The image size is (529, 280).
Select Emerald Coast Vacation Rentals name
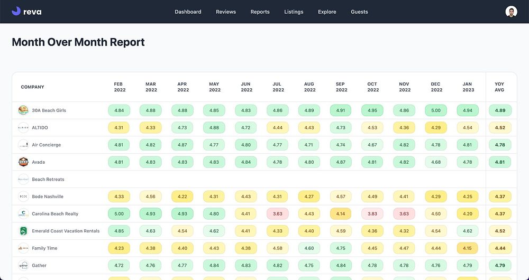(66, 231)
